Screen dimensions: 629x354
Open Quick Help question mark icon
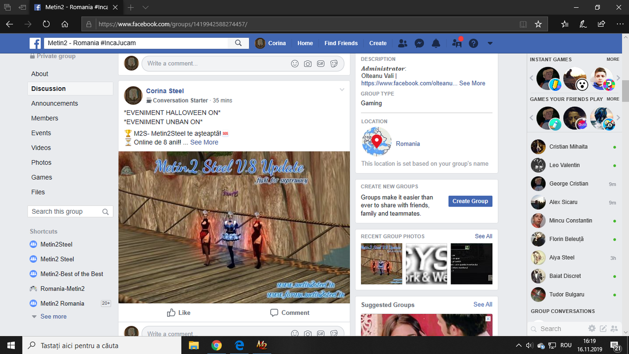(473, 43)
